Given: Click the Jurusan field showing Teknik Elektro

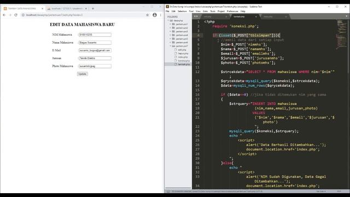Looking at the screenshot, I should 95,58.
